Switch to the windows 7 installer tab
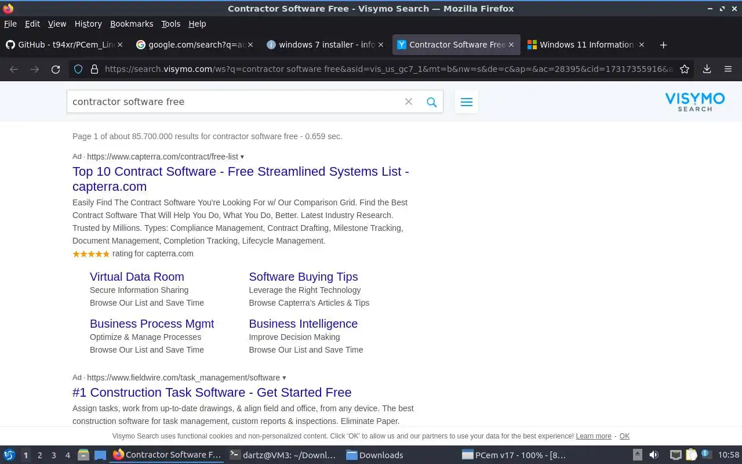 325,45
